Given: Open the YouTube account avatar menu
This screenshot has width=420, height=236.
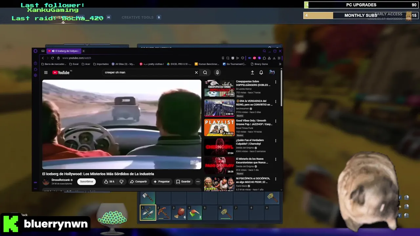Looking at the screenshot, I should click(272, 72).
